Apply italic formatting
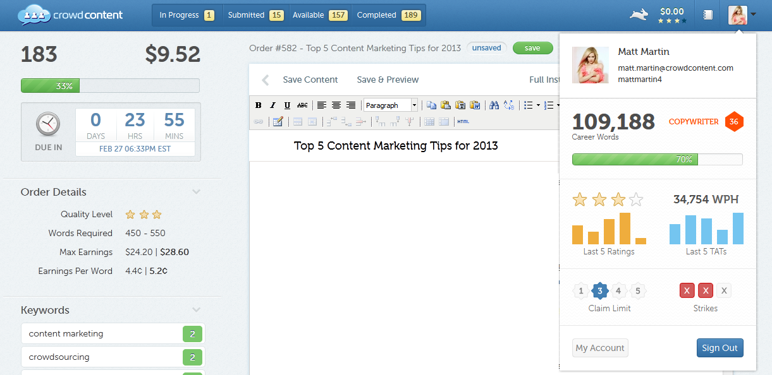The height and width of the screenshot is (375, 772). pyautogui.click(x=273, y=105)
